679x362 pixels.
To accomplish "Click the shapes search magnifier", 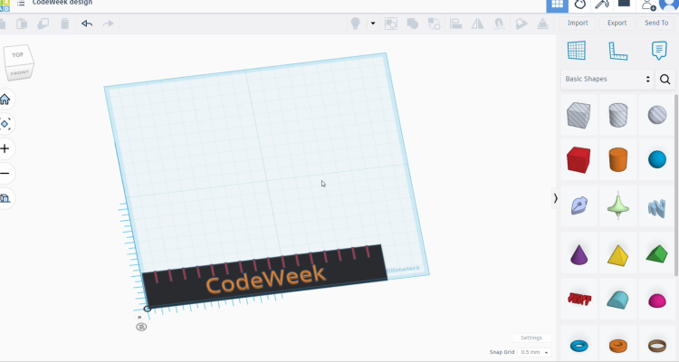I will pos(665,80).
